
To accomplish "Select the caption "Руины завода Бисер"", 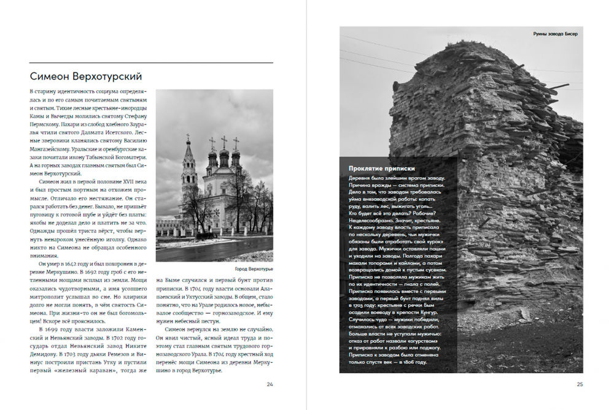I will pos(555,34).
